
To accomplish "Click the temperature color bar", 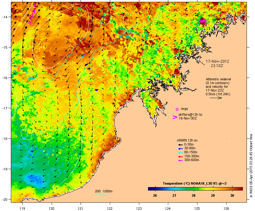I will pyautogui.click(x=195, y=189).
